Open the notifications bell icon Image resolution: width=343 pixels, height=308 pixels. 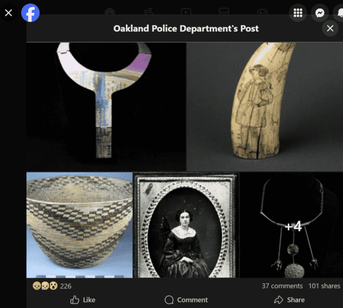point(338,13)
